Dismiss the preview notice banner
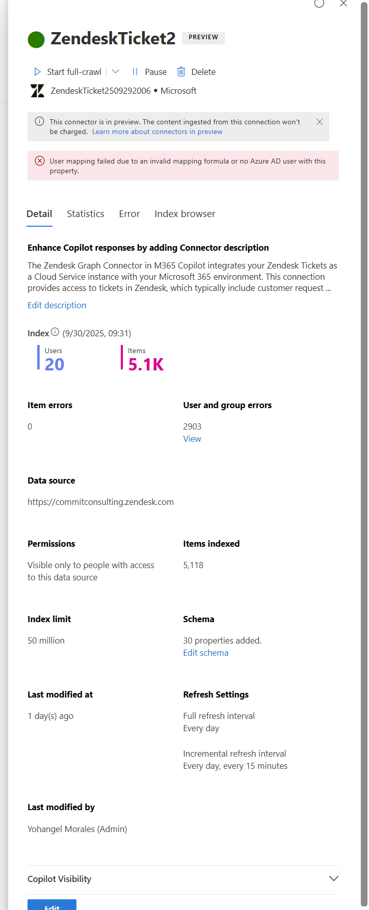369x910 pixels. click(x=320, y=122)
